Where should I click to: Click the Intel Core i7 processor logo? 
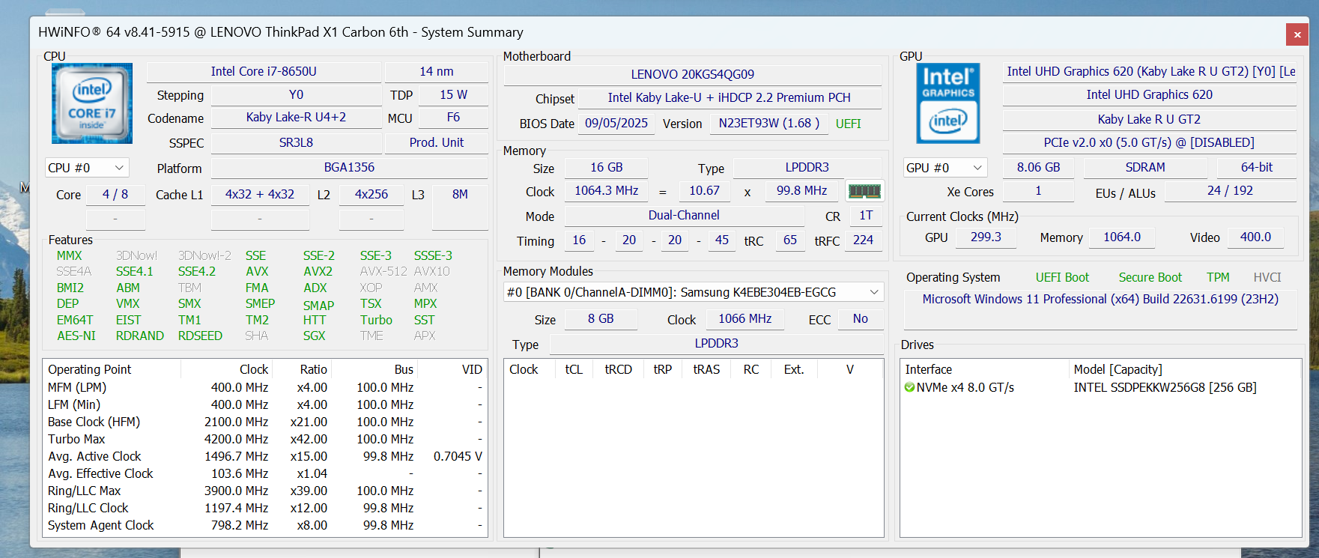click(92, 103)
